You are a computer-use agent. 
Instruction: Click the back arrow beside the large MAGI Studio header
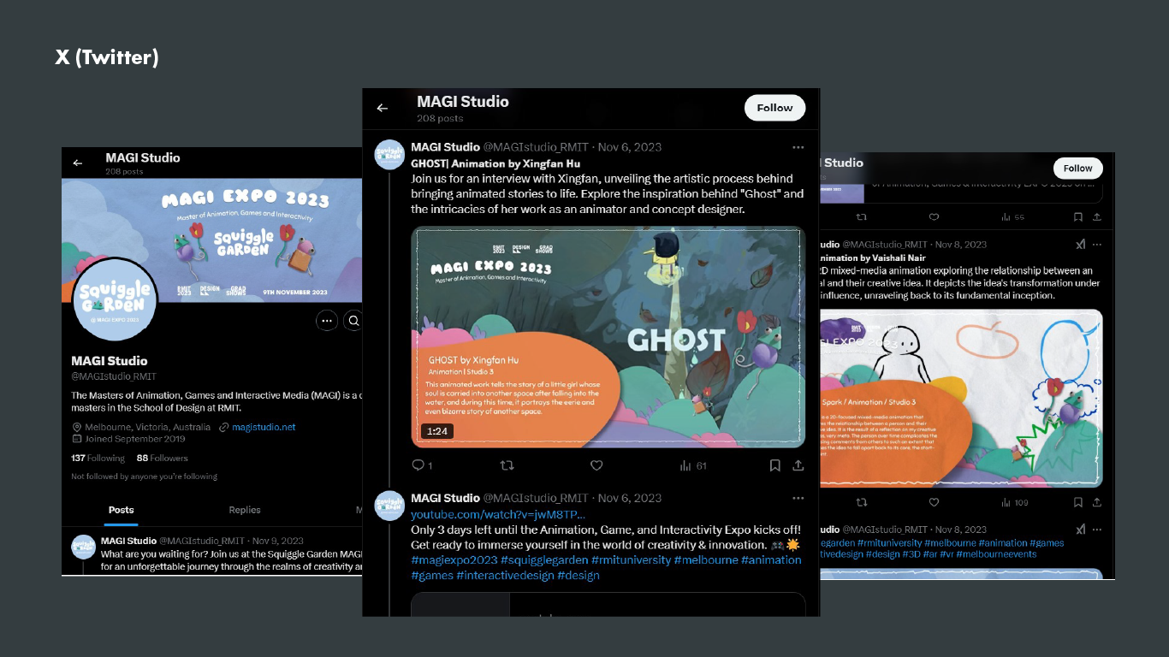tap(383, 109)
